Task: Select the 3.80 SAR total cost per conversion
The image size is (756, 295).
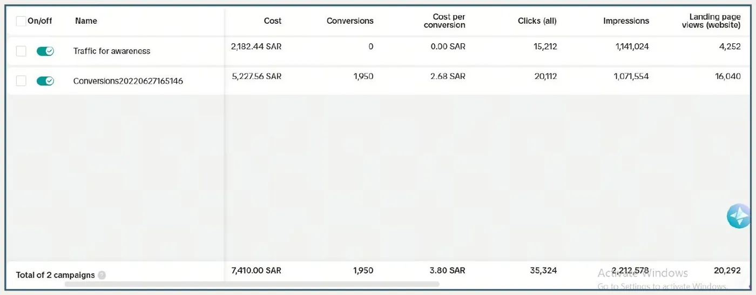Action: (x=448, y=270)
